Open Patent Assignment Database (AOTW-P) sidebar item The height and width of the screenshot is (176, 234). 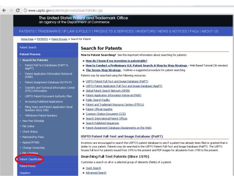click(x=48, y=82)
